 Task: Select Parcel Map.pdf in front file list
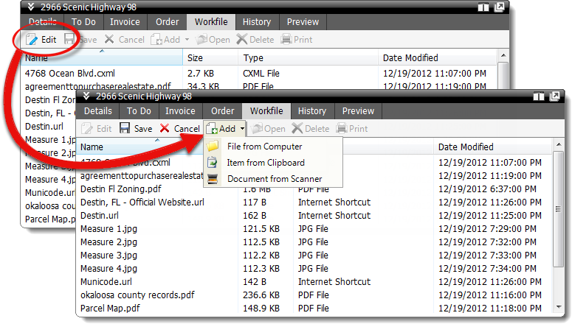click(x=109, y=308)
